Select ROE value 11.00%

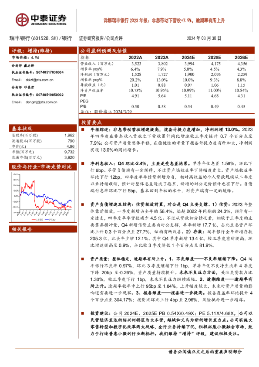point(214,90)
